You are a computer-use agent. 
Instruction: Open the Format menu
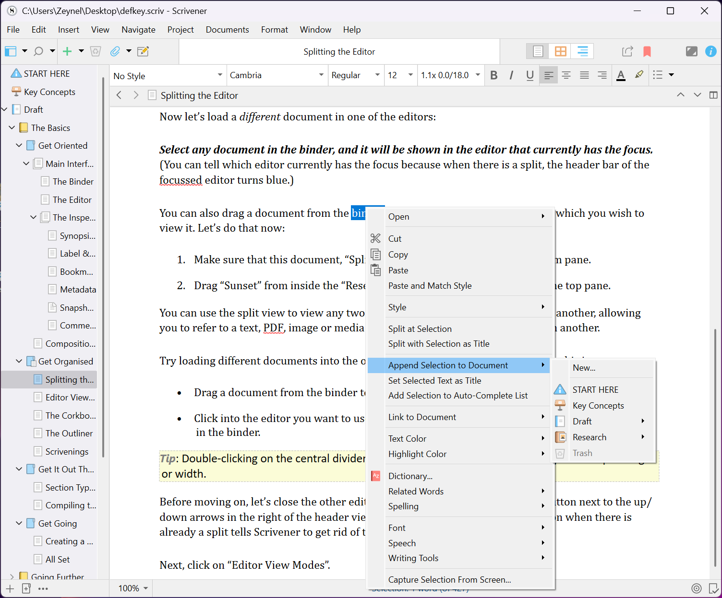pos(275,30)
